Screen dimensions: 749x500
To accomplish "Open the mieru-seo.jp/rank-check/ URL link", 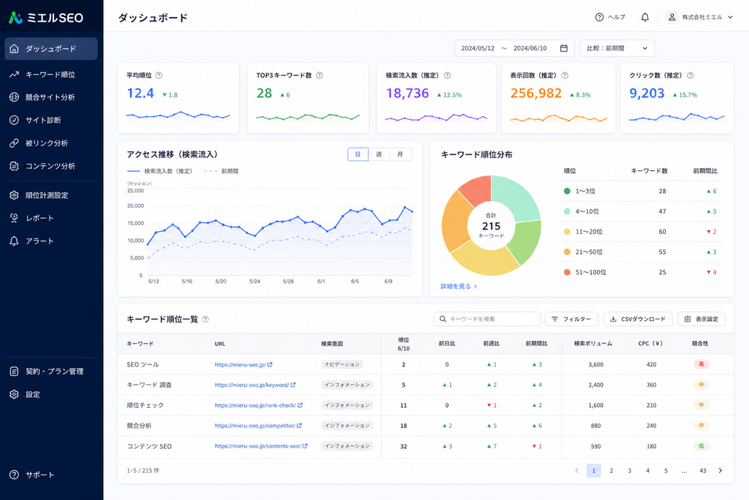I will [x=255, y=406].
